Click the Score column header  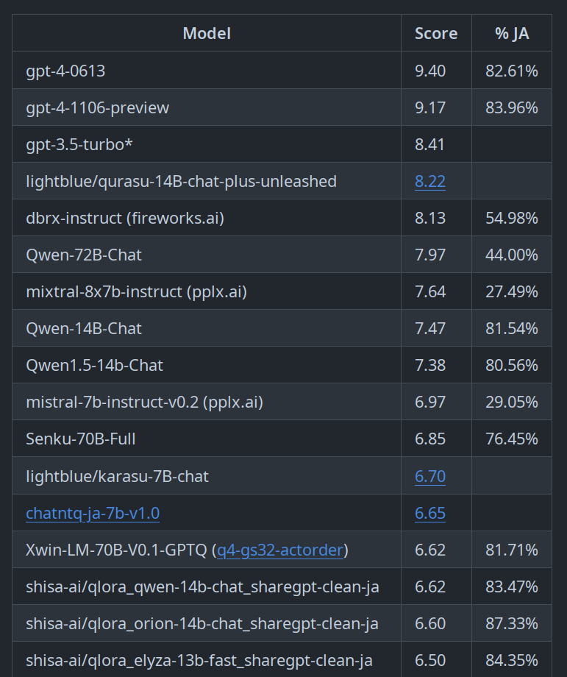coord(436,33)
